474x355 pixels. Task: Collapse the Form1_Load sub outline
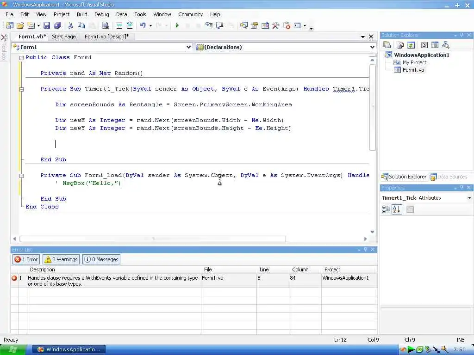click(x=21, y=175)
